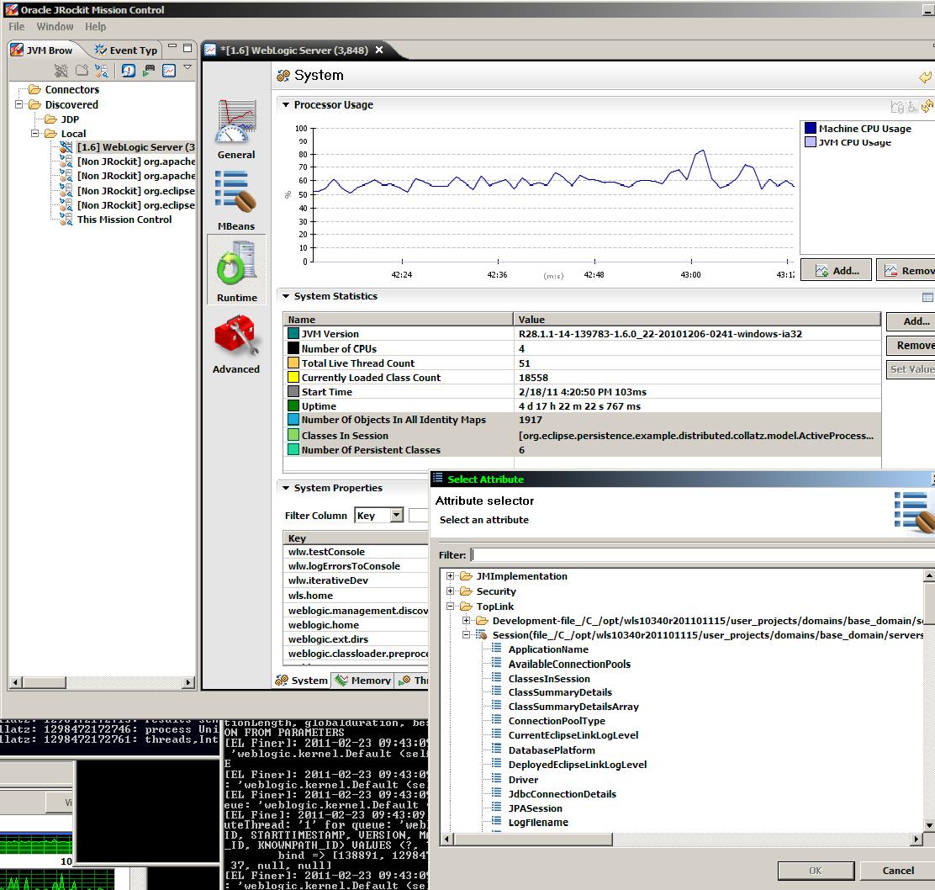
Task: Maximize the JVM Browser panel
Action: (x=188, y=47)
